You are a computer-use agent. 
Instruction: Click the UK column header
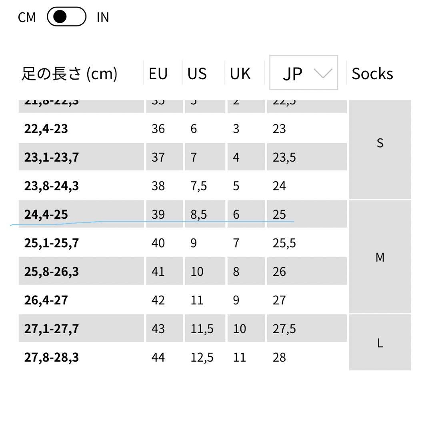(240, 74)
